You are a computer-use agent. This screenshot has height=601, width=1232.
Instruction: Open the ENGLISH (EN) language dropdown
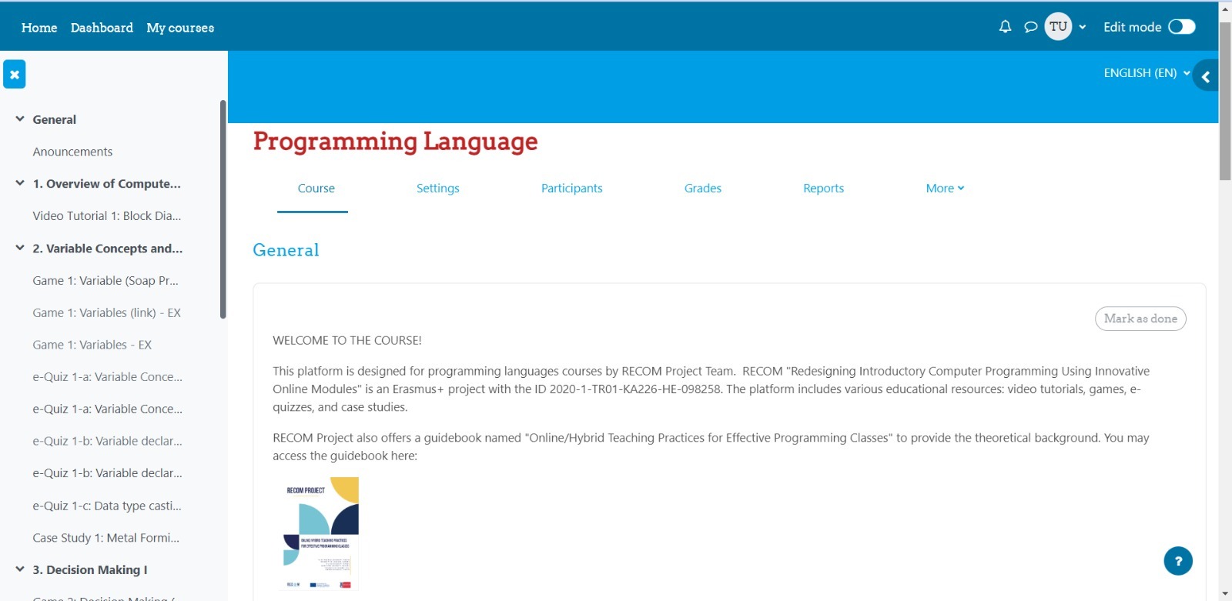point(1147,73)
